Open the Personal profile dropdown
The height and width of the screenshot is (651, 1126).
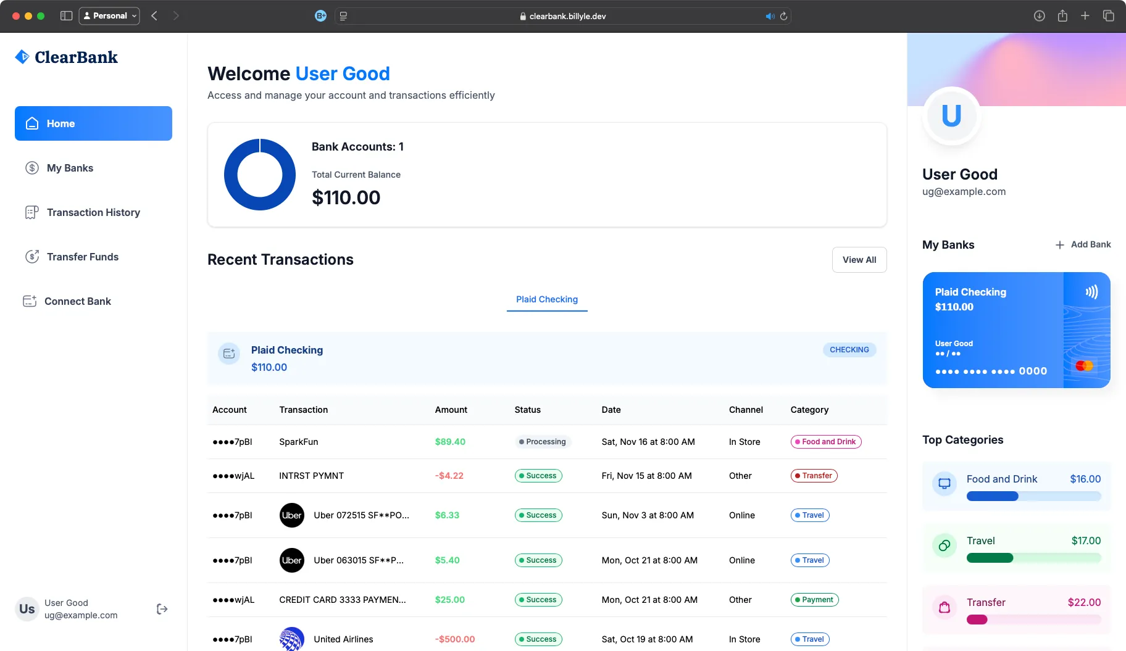[109, 15]
